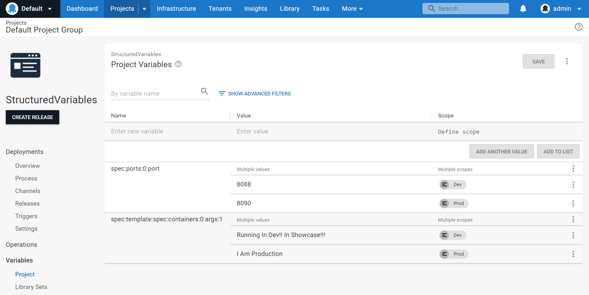589x295 pixels.
Task: Click the Dev scope chip for 8088
Action: (453, 185)
